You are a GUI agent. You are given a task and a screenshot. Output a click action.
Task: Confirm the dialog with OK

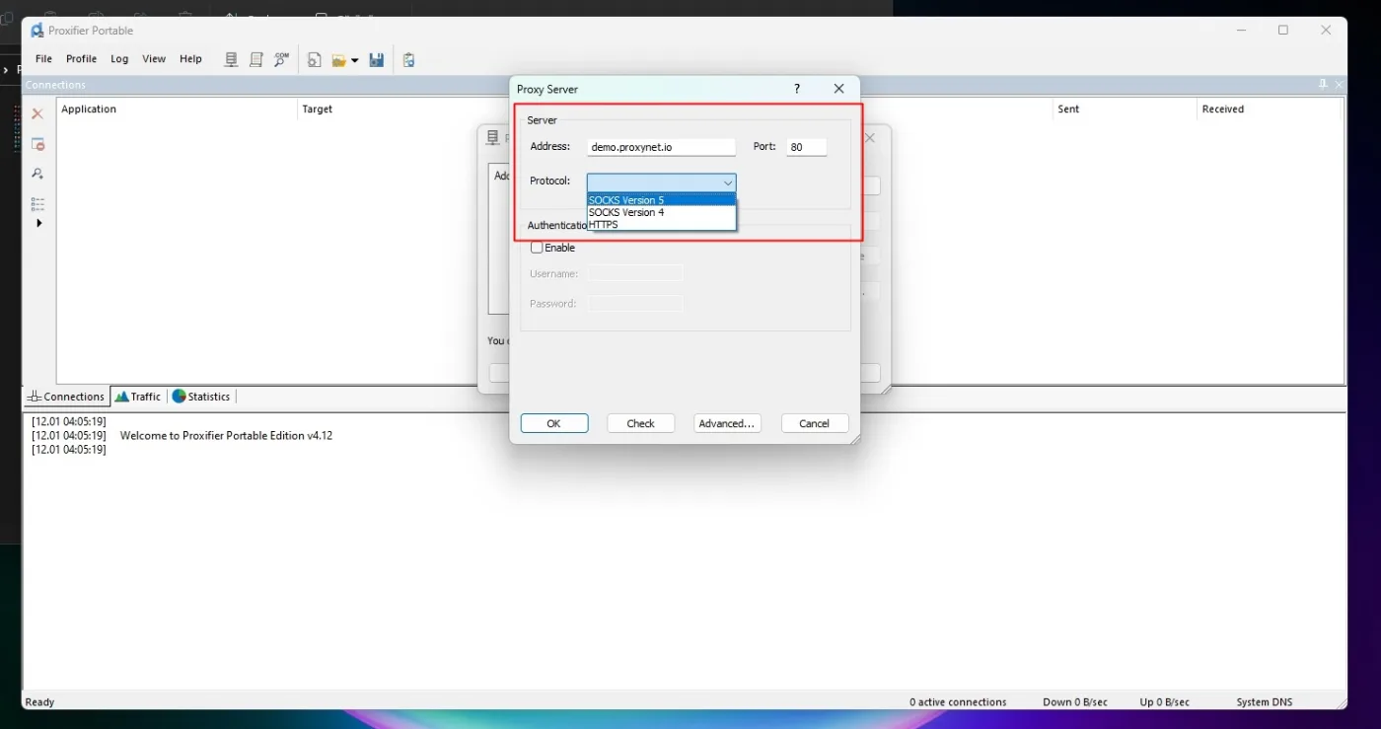pos(554,423)
